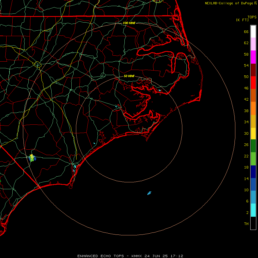
Task: Click the yellow-green storm echo cell inland
Action: [32, 158]
